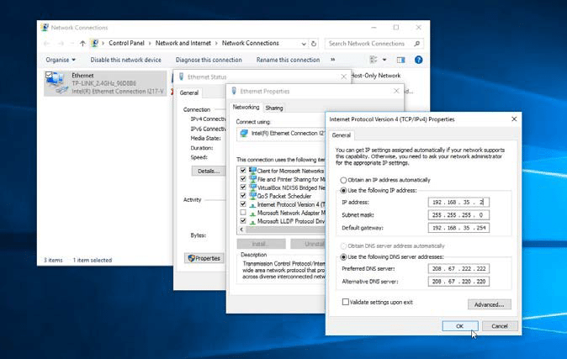Switch to Networking tab in Ethernet Properties

click(246, 108)
